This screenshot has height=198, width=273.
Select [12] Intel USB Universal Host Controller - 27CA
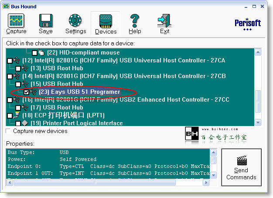click(123, 60)
